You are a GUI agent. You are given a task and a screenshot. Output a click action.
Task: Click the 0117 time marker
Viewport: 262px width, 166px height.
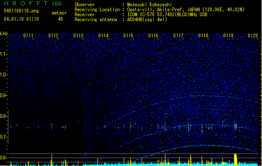(x=178, y=36)
